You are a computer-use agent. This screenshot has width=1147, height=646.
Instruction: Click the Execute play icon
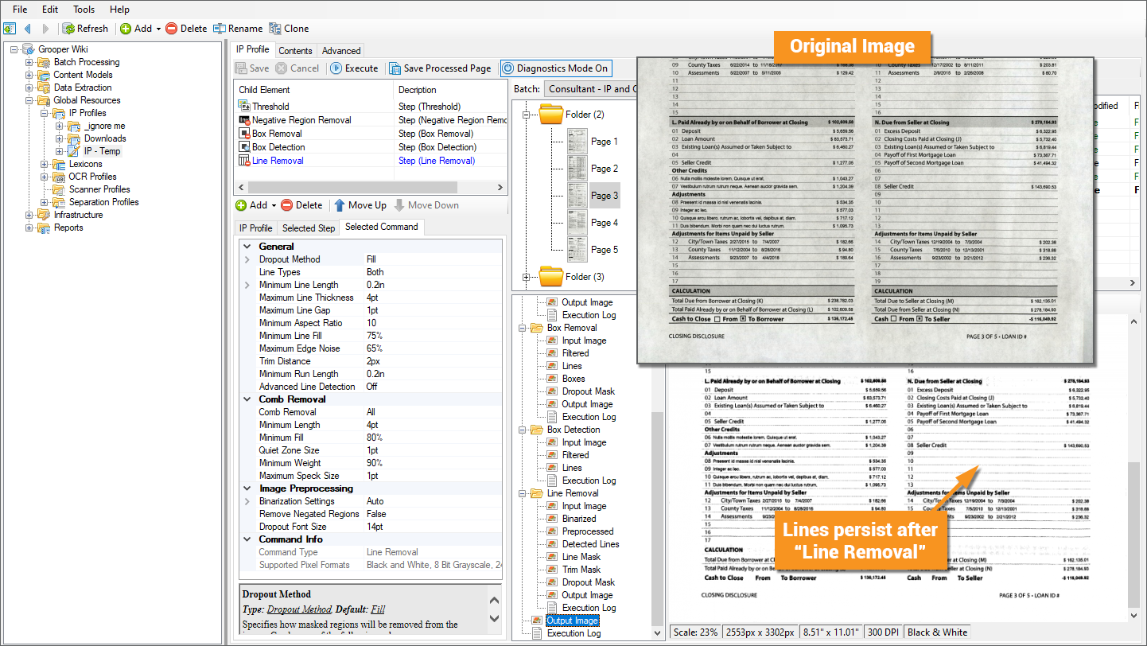click(336, 68)
